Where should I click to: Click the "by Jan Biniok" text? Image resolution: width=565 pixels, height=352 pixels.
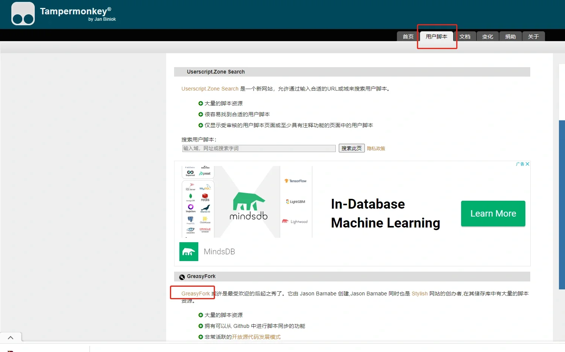[x=102, y=19]
